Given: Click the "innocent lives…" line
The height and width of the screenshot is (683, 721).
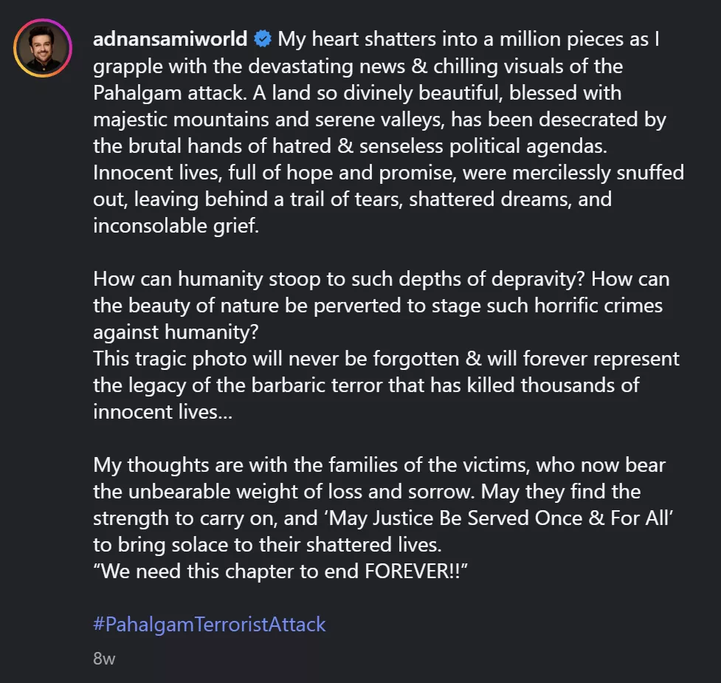Looking at the screenshot, I should click(162, 412).
